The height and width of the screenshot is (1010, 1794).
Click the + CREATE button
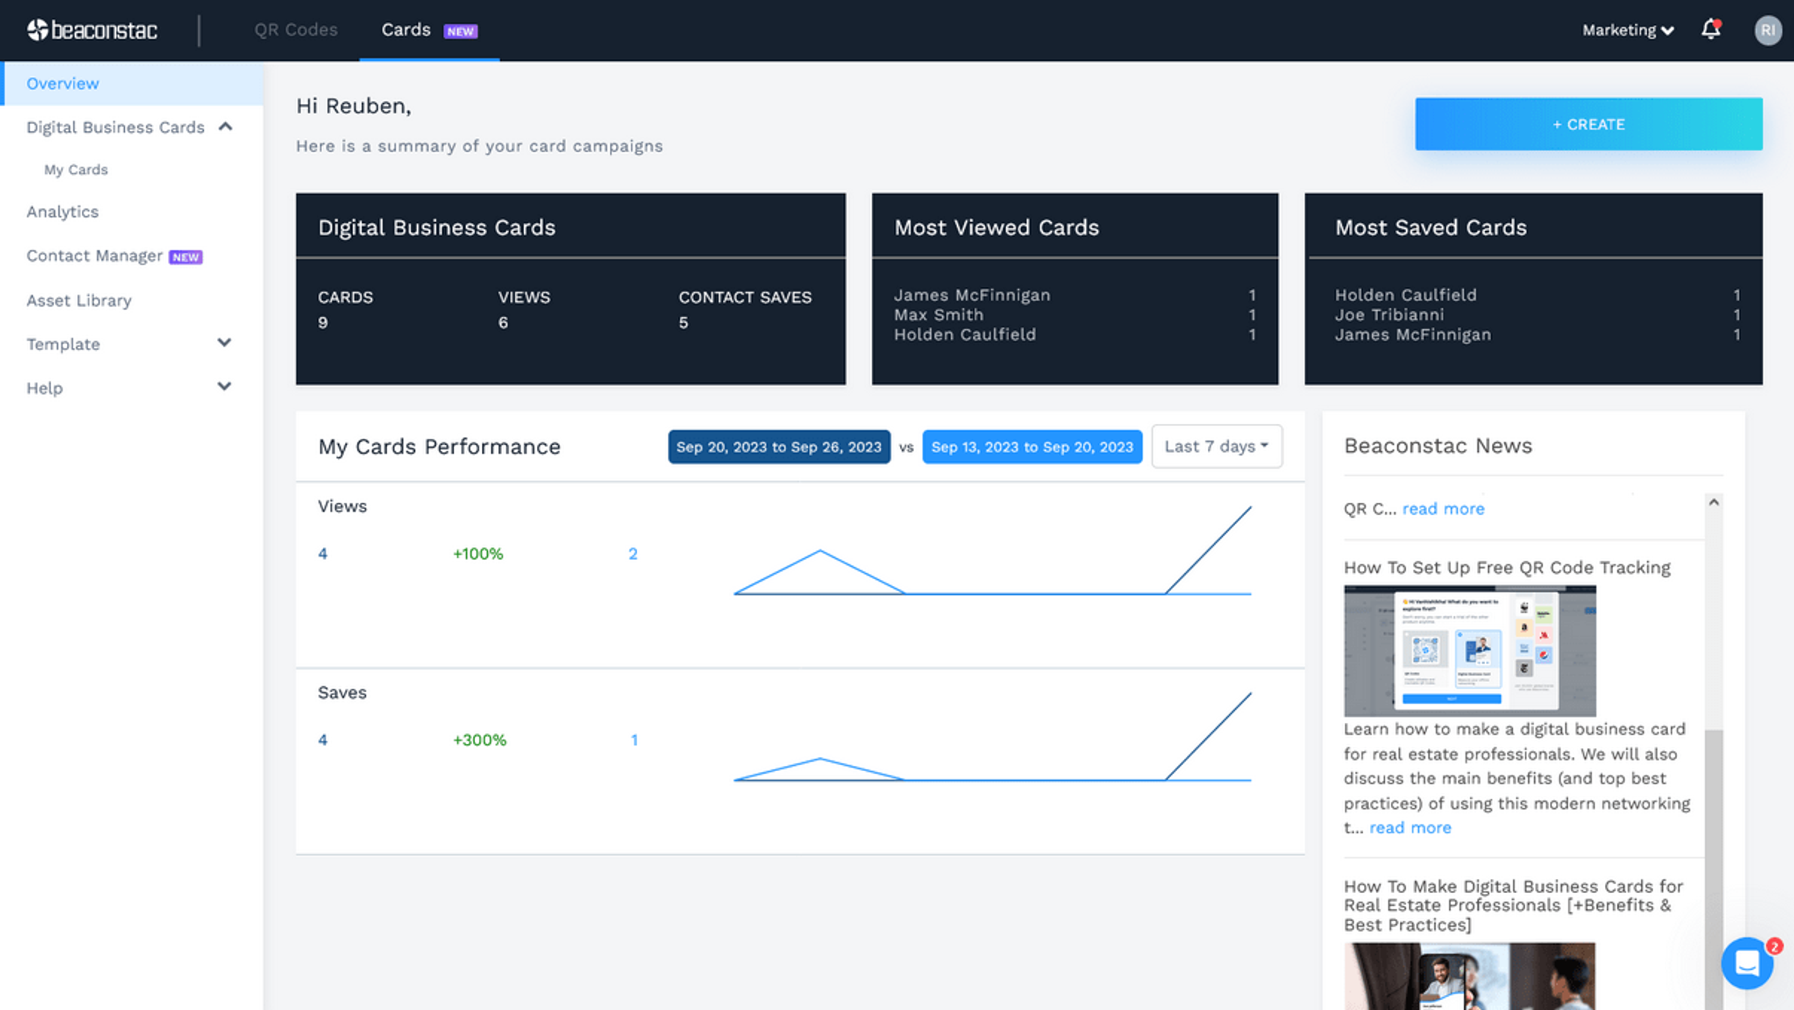pos(1588,124)
